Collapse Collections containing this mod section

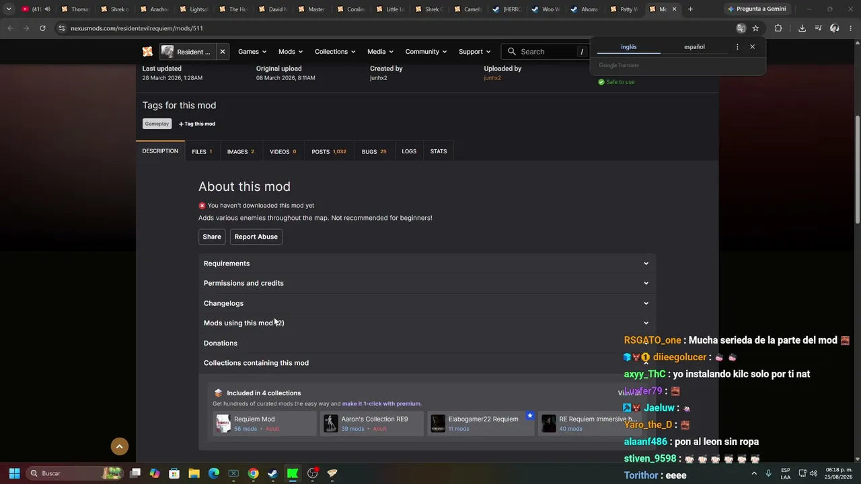tap(427, 363)
